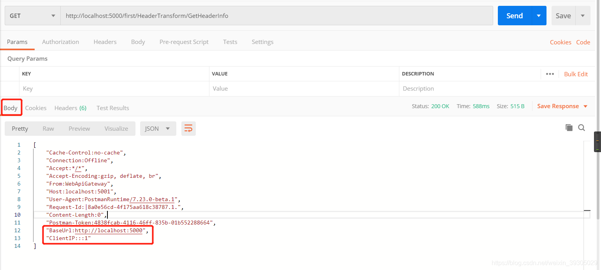The height and width of the screenshot is (270, 601).
Task: Open the Code link
Action: tap(583, 42)
